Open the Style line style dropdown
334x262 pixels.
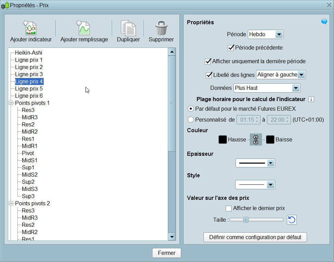click(x=255, y=185)
